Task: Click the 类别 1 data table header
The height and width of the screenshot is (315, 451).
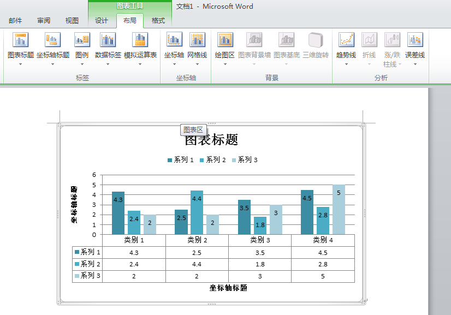Action: [134, 240]
